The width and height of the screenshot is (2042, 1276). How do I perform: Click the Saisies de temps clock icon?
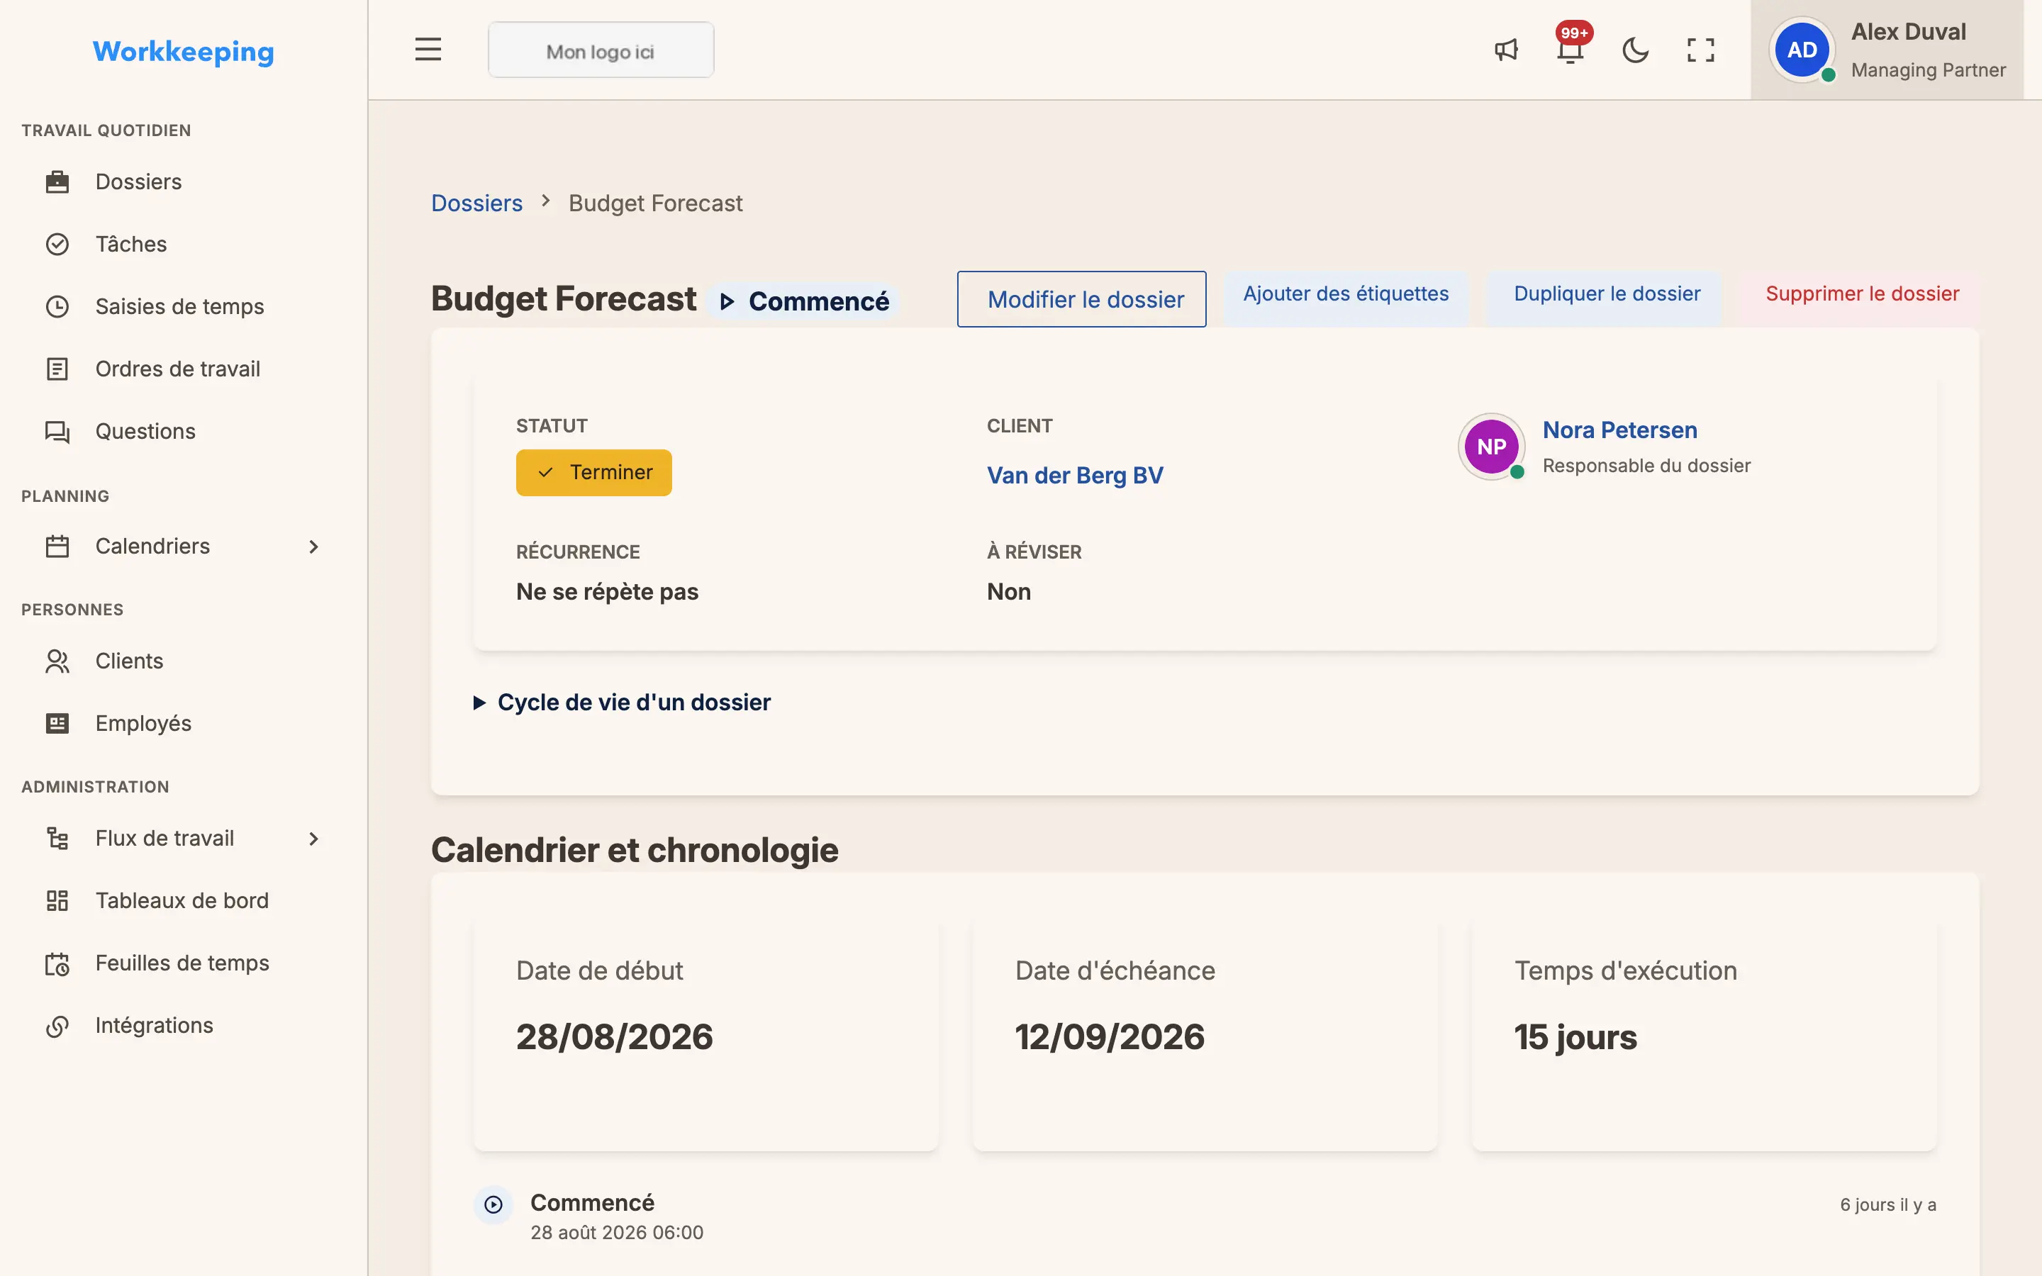click(57, 306)
